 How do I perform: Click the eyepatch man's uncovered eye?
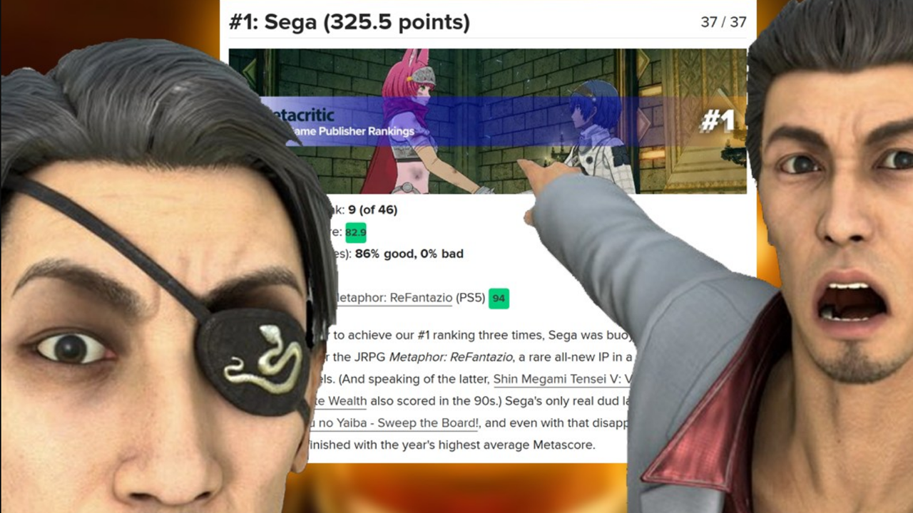click(x=71, y=347)
